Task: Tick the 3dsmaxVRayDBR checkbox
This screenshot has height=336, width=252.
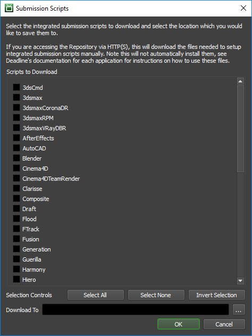Action: pos(16,128)
